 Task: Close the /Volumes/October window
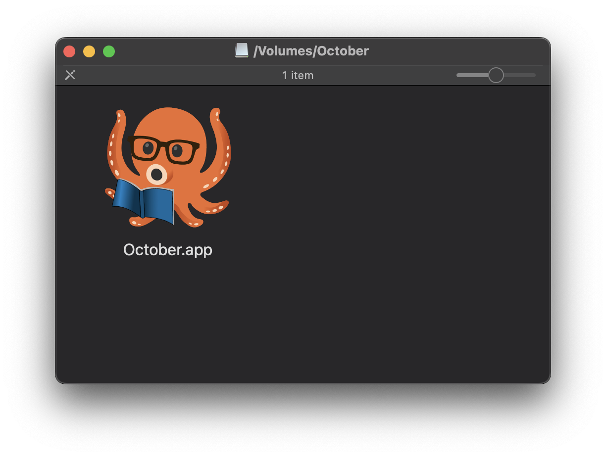point(69,51)
